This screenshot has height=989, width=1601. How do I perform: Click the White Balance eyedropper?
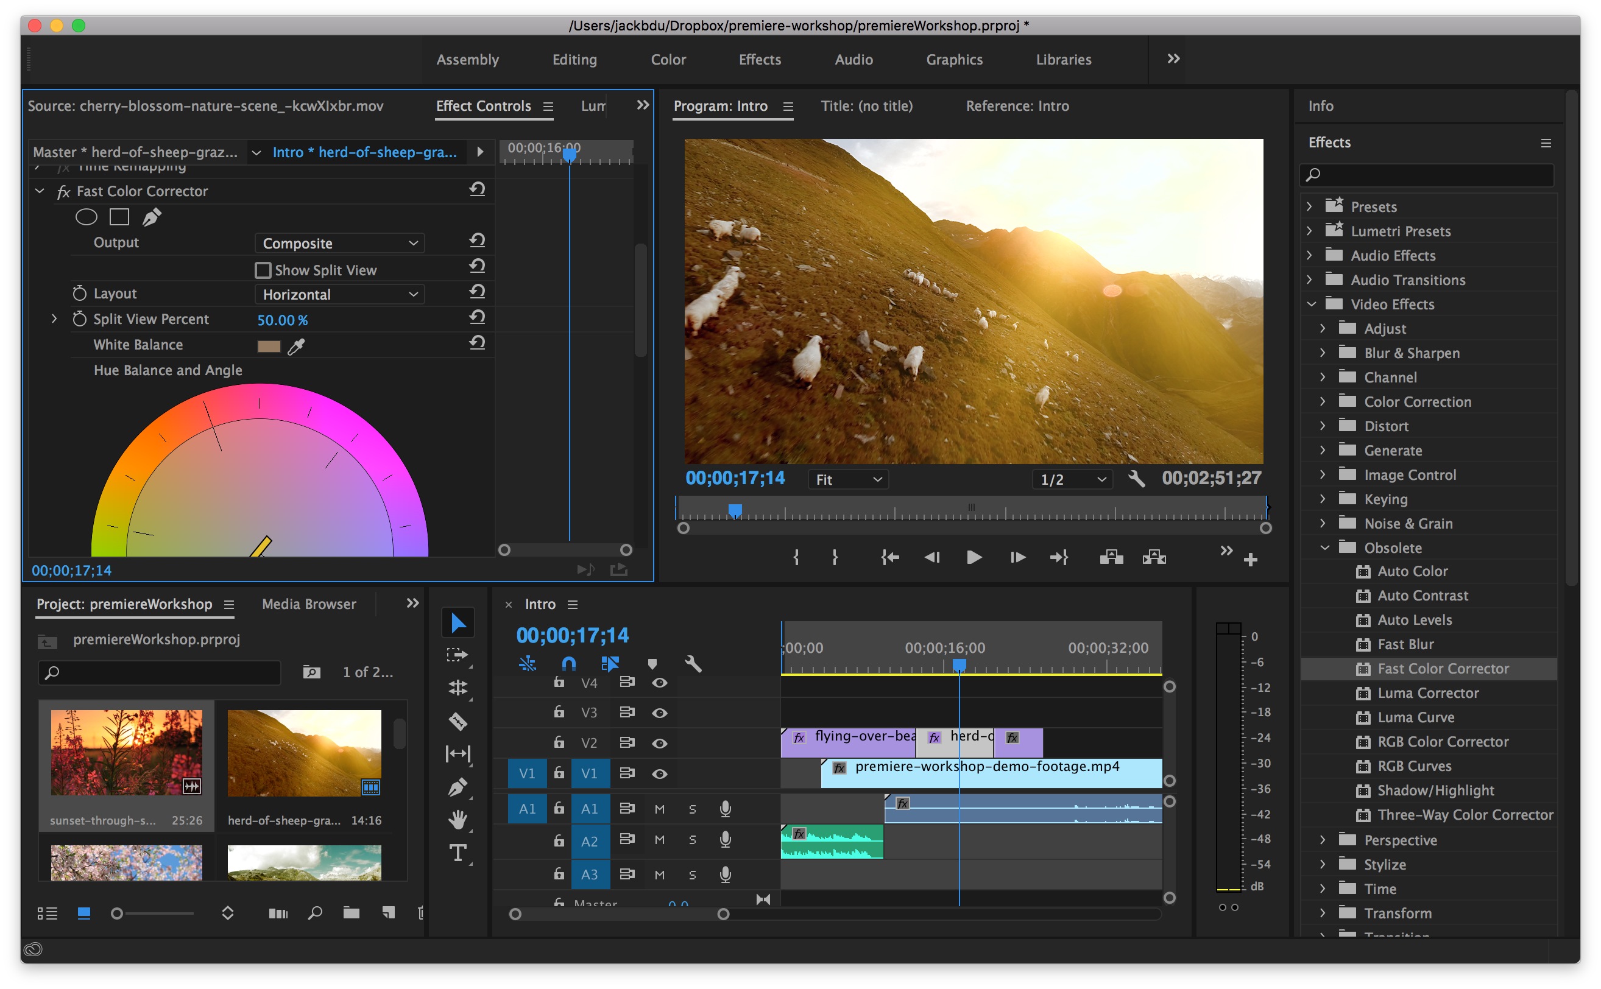click(x=297, y=346)
